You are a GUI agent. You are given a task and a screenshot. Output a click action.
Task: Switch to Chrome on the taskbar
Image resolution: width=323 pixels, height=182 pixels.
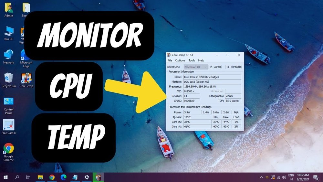[52, 177]
